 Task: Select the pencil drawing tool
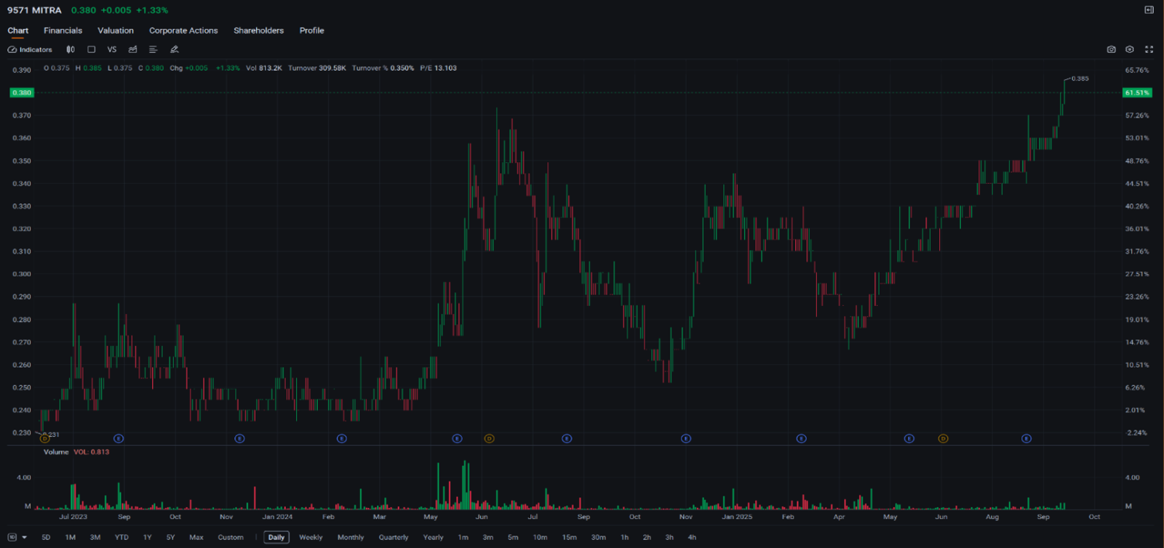point(174,49)
